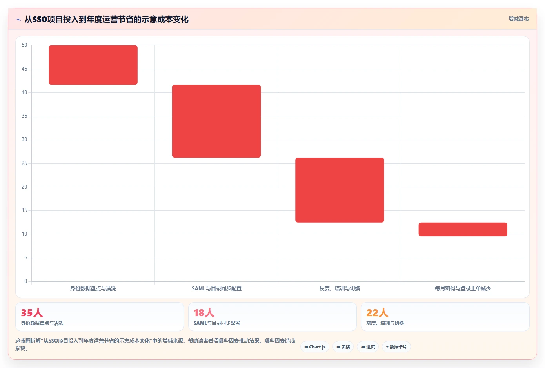Click x-axis label 身份数据盘点与清洗
The width and height of the screenshot is (545, 368).
93,288
